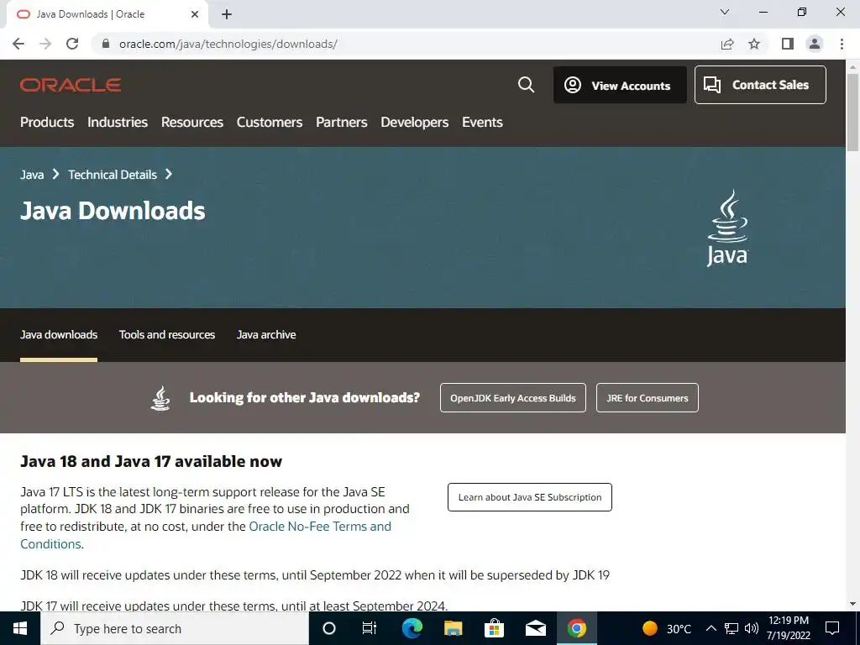Bookmark this page with the star icon
The image size is (860, 645).
tap(754, 44)
